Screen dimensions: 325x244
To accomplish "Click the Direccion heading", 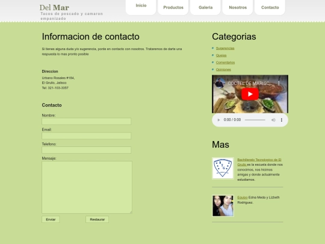I will [x=50, y=71].
